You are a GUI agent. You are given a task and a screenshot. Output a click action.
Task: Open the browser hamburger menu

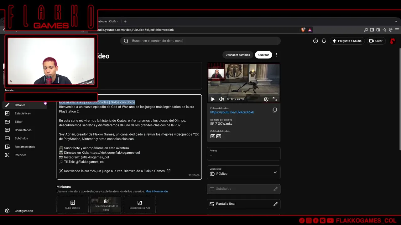397,30
